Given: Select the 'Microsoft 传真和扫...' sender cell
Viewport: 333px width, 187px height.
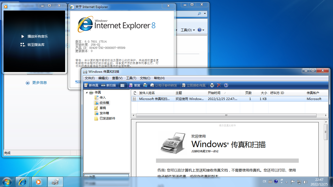Looking at the screenshot, I should (155, 99).
